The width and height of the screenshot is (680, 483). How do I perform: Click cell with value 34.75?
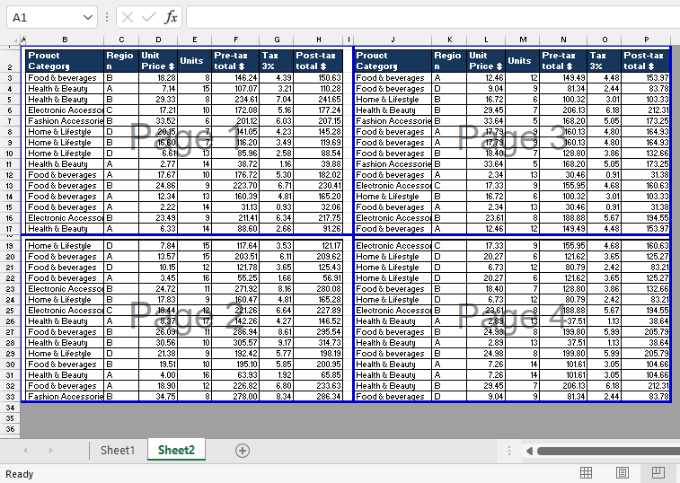tap(158, 396)
